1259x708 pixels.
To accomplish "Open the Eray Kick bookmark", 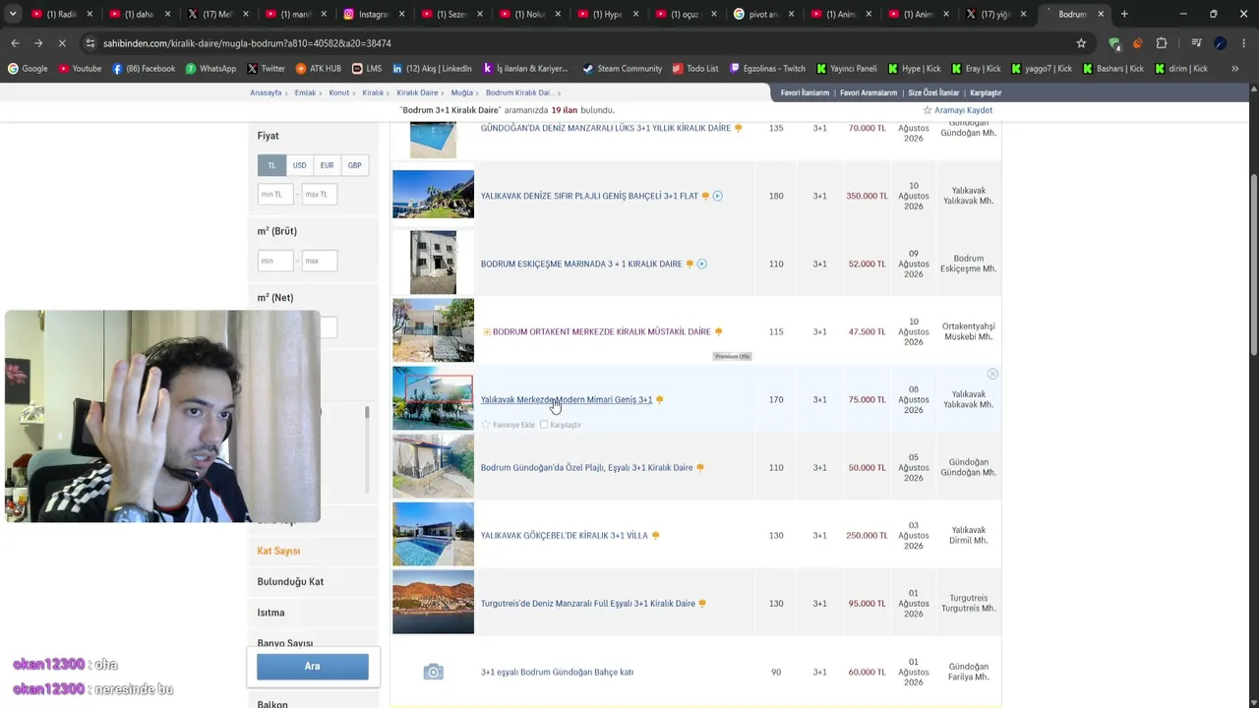I will tap(976, 69).
